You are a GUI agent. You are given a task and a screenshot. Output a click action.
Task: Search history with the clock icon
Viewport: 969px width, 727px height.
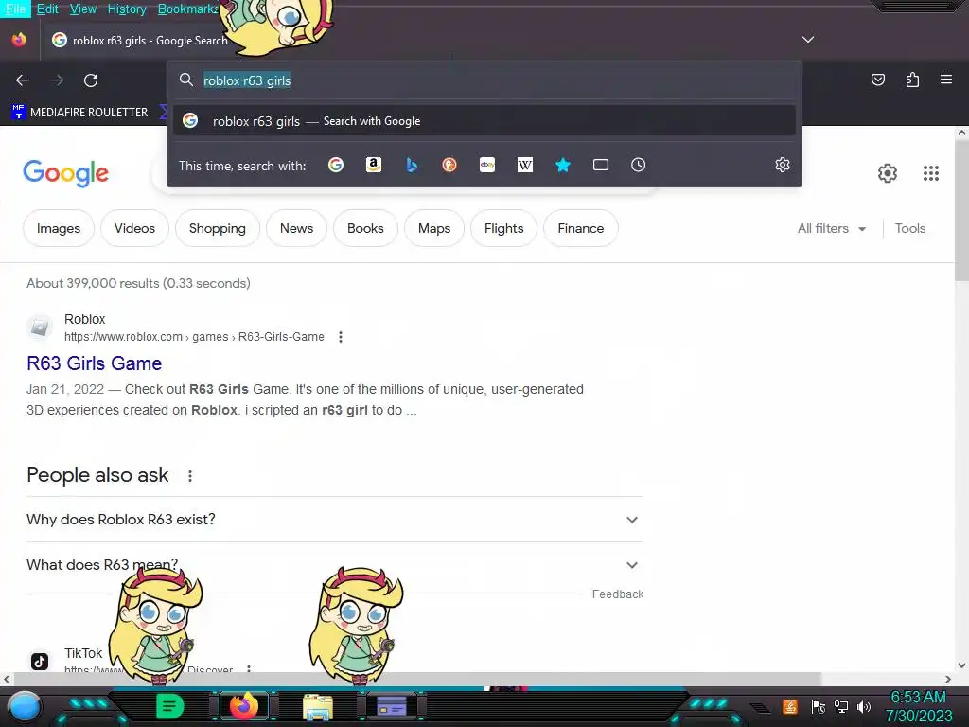(639, 165)
